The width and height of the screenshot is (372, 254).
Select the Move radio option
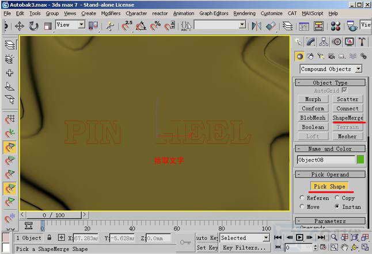click(302, 207)
